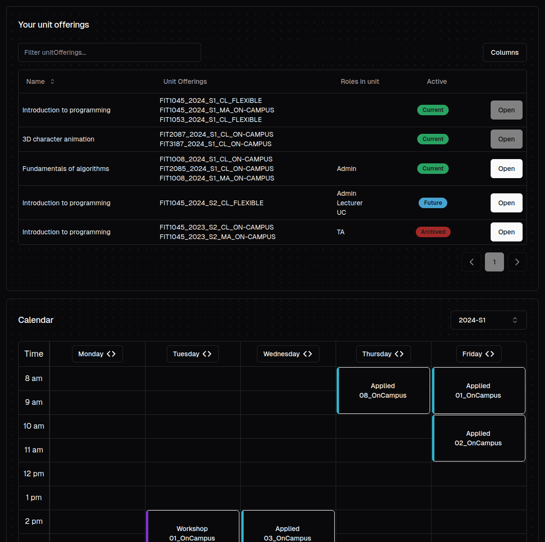This screenshot has height=542, width=545.
Task: Click the Archived status badge
Action: (433, 232)
